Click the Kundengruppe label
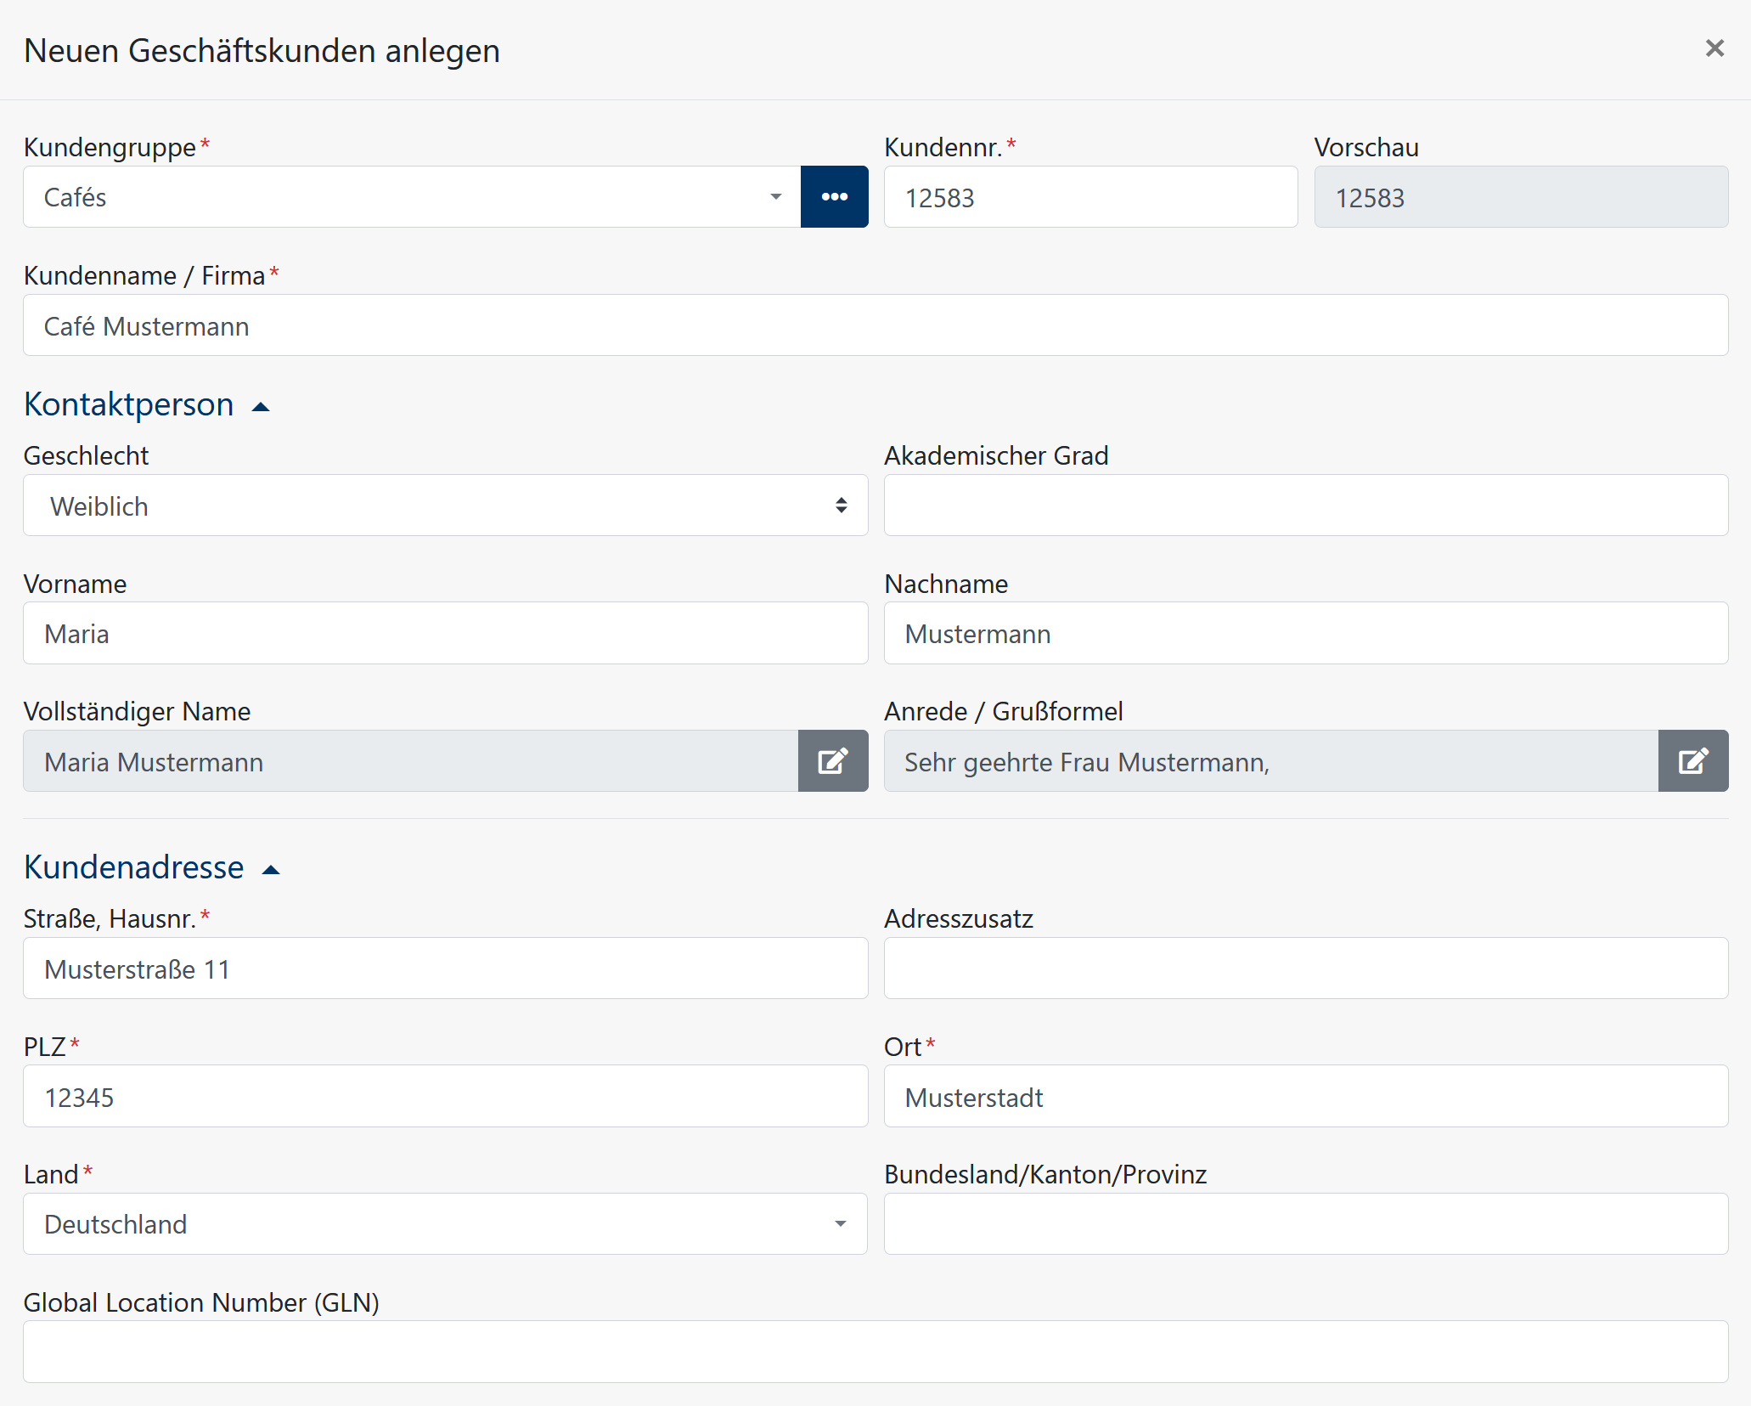This screenshot has width=1751, height=1406. (x=110, y=147)
